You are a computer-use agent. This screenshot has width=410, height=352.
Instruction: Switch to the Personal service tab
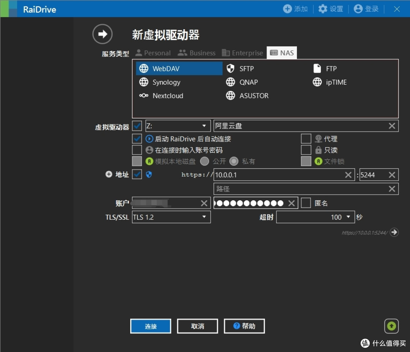(x=153, y=53)
